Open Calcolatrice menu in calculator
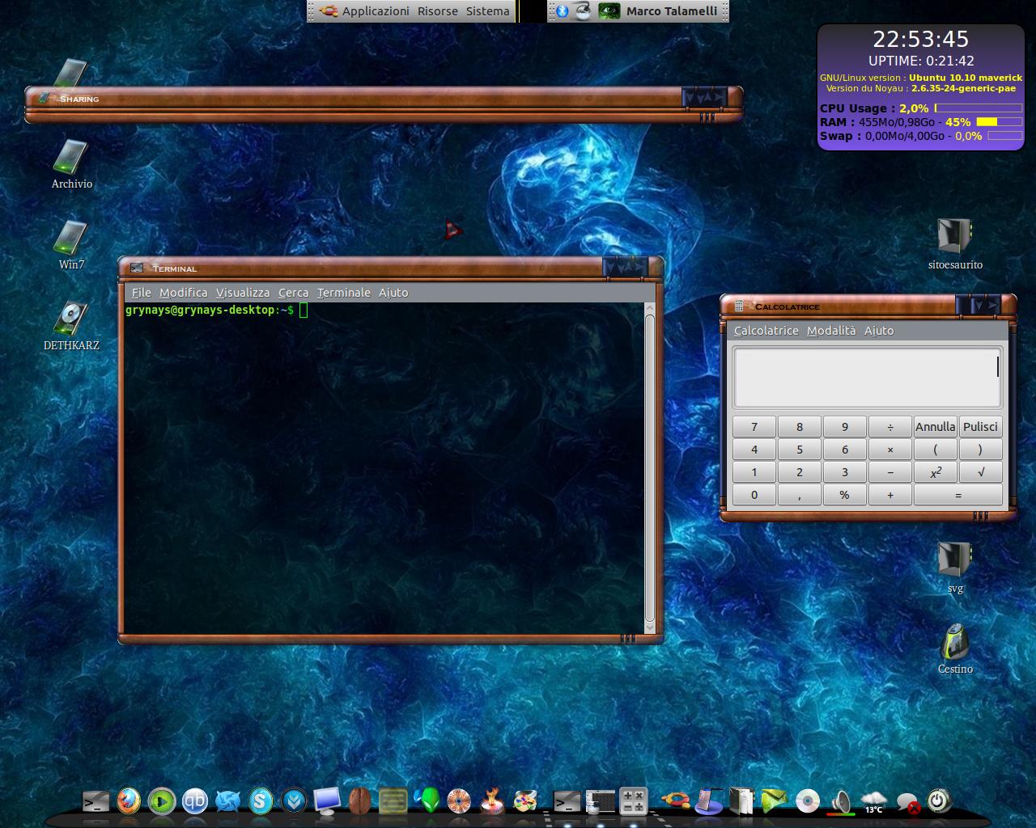Screen dimensions: 1036x828 click(766, 331)
